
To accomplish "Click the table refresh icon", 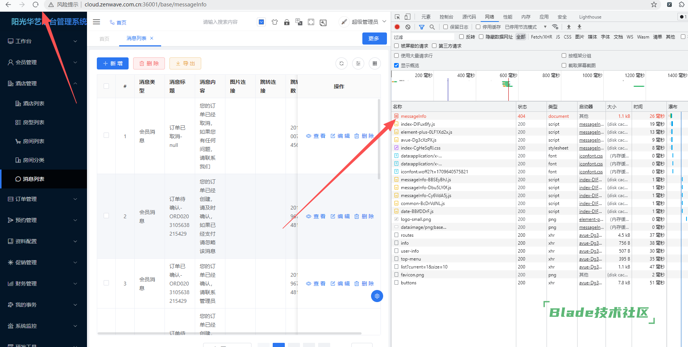I will pyautogui.click(x=341, y=63).
